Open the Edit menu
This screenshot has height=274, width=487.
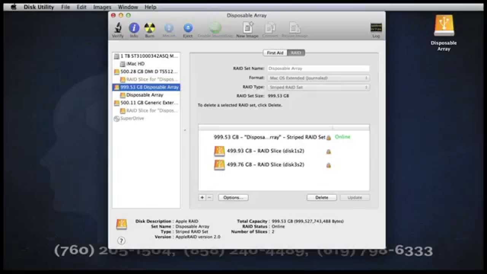click(81, 7)
